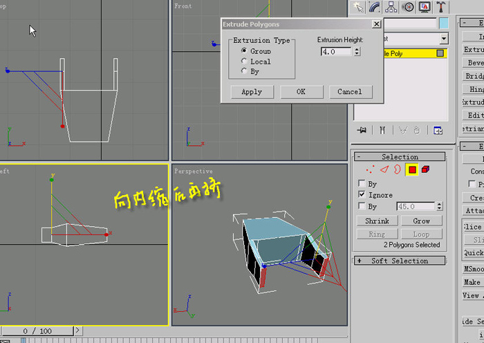Screen dimensions: 484x343
Task: Click the Front viewport label
Action: (x=183, y=6)
